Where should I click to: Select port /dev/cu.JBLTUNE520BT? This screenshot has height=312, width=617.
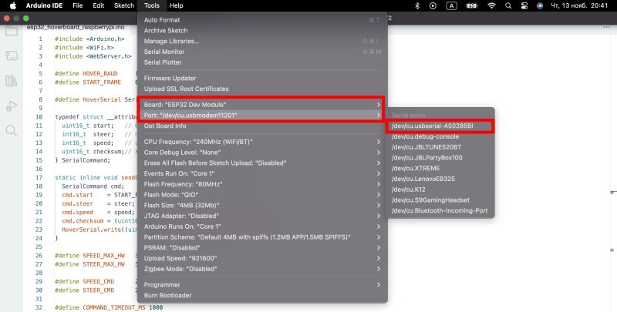tap(440, 147)
